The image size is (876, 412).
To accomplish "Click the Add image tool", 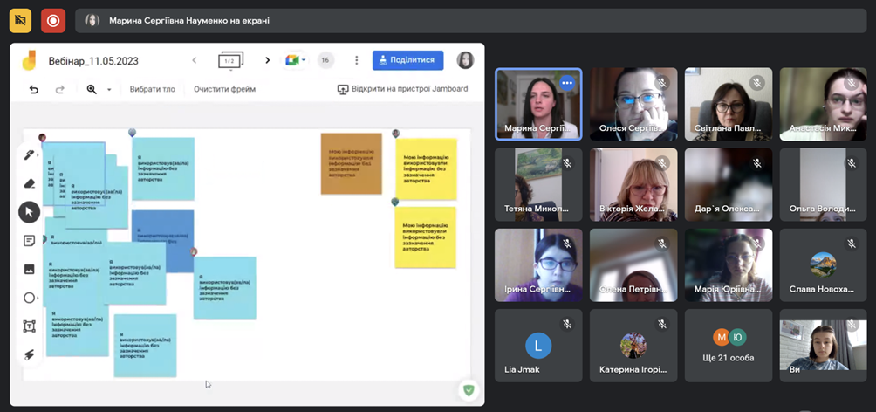I will 30,269.
